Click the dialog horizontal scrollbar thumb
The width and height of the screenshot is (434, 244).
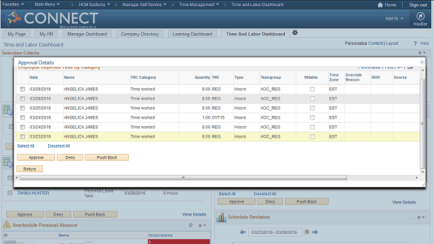183,178
